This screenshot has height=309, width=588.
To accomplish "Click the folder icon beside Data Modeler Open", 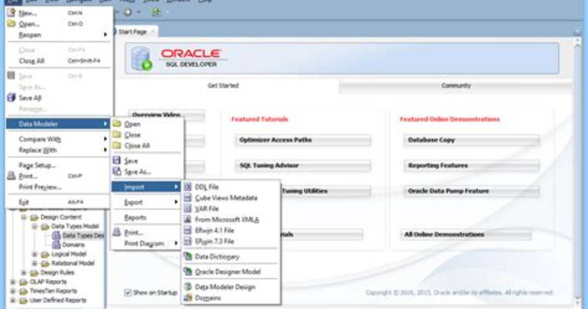I will pyautogui.click(x=117, y=124).
